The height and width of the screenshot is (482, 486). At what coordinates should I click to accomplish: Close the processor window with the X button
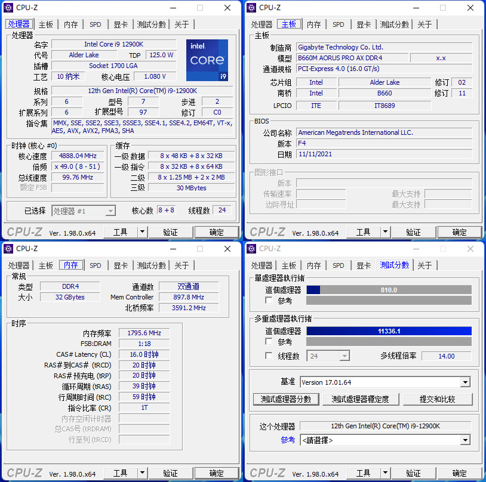pyautogui.click(x=227, y=8)
